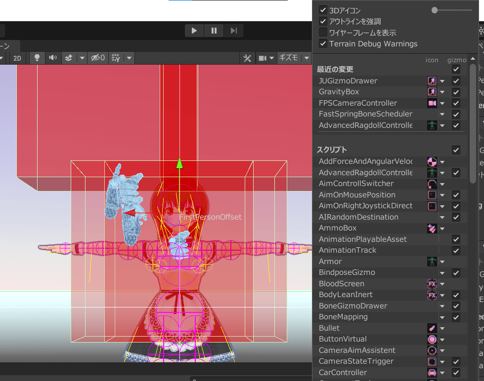Toggle scene lighting lightbulb icon
The width and height of the screenshot is (484, 381).
click(x=37, y=58)
